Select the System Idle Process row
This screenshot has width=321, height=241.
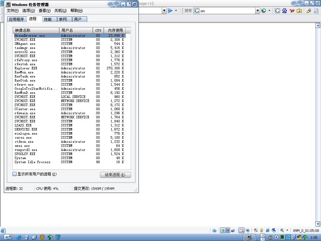tap(70, 162)
